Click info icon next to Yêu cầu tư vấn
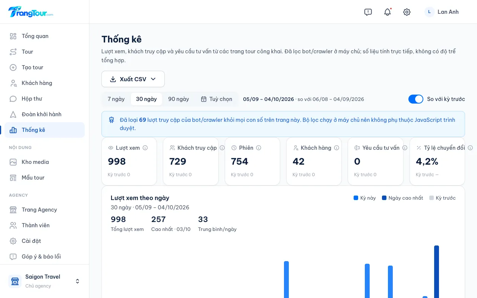Image resolution: width=477 pixels, height=298 pixels. (405, 148)
